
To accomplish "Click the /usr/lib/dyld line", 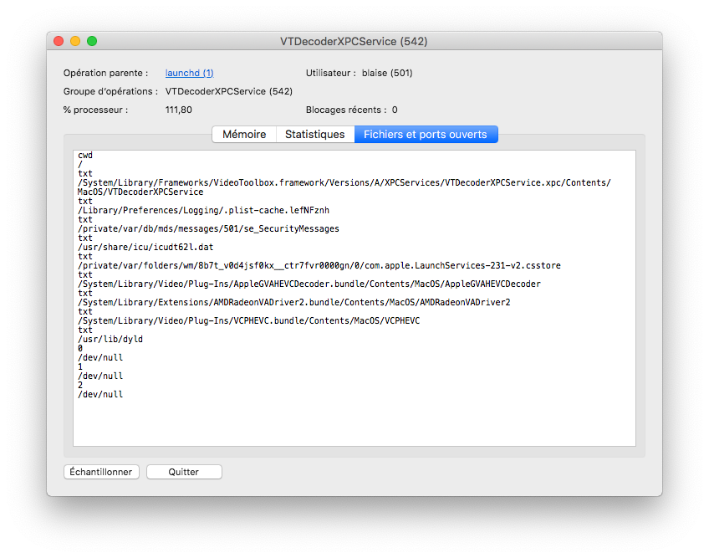I will (110, 340).
